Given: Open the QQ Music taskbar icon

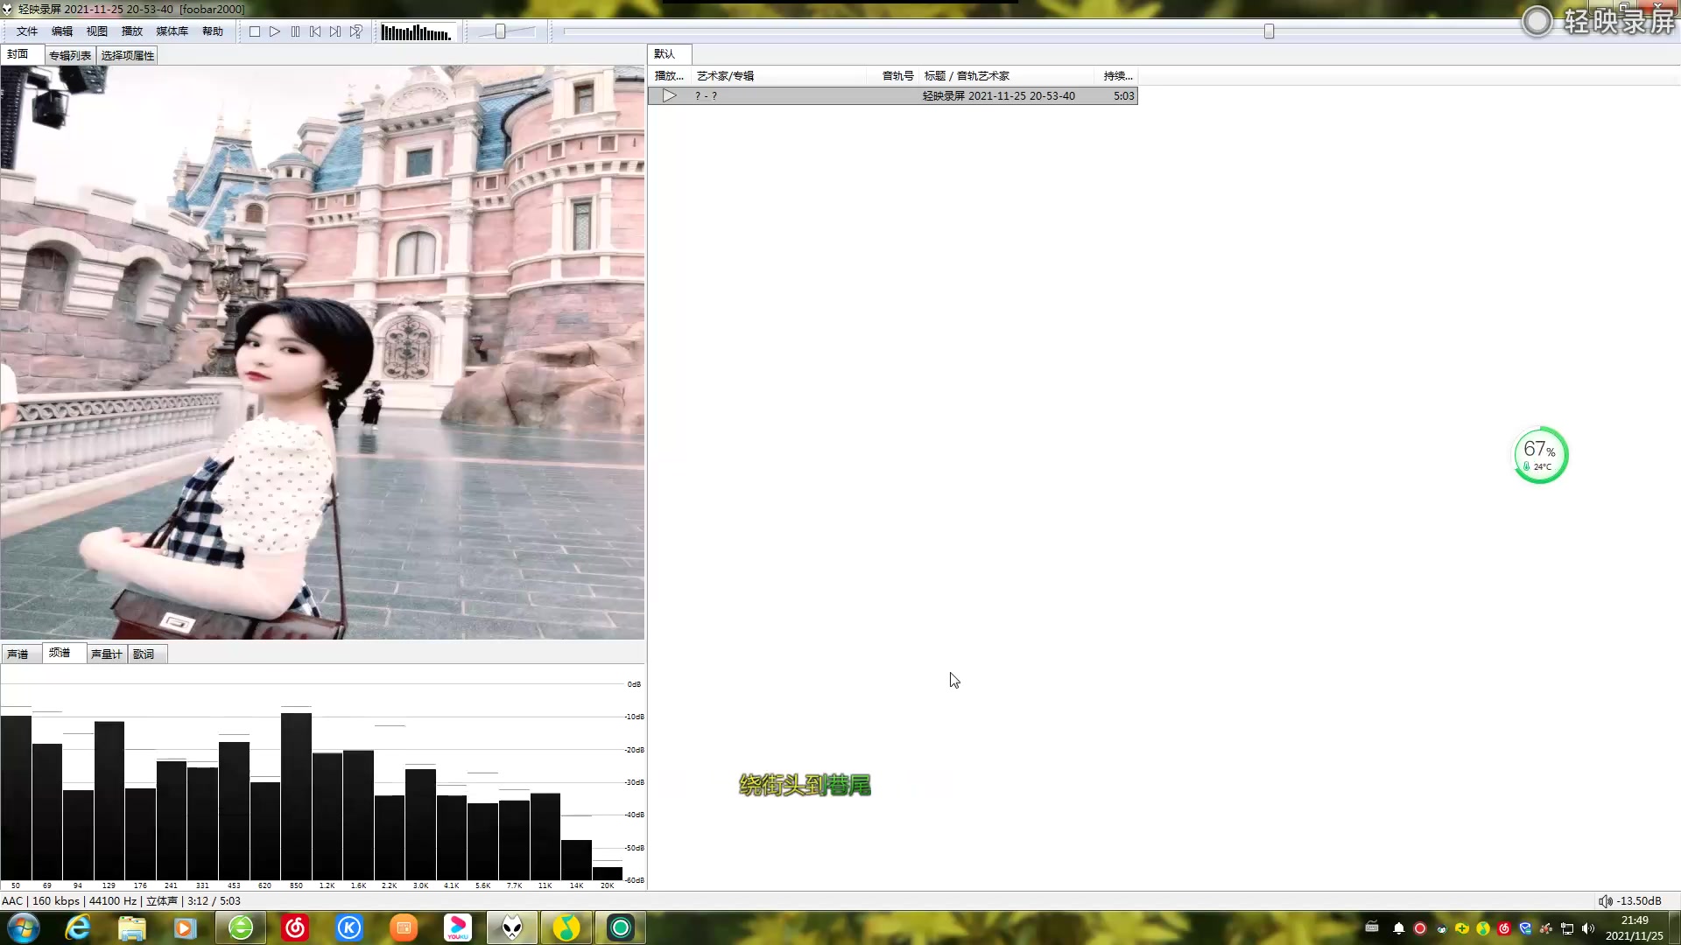Looking at the screenshot, I should pyautogui.click(x=566, y=927).
